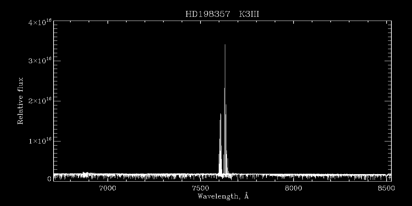Click the 0 flux tick label
Viewport: 412px width, 206px height.
pos(49,179)
